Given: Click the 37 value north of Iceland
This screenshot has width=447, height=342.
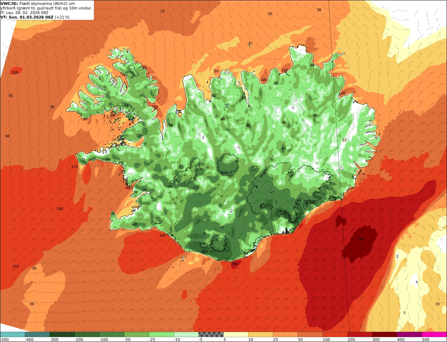Looking at the screenshot, I should [x=250, y=43].
